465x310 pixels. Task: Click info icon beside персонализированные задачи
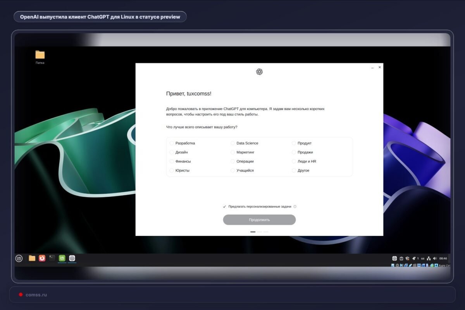point(295,207)
